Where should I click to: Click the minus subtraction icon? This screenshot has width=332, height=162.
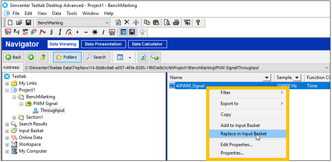[x=86, y=32]
